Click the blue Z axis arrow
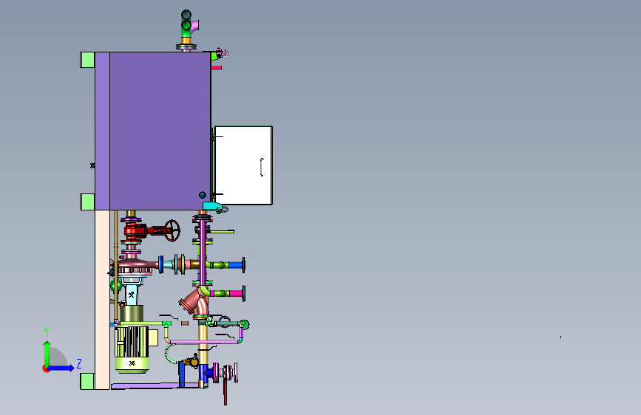 pyautogui.click(x=61, y=368)
